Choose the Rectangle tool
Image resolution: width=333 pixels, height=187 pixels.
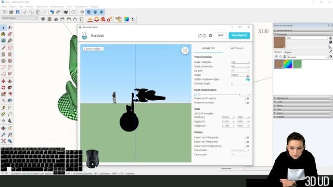(x=4, y=55)
